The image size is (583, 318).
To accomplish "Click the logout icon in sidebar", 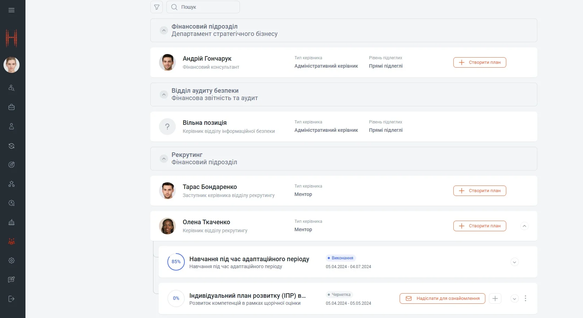I will tap(12, 299).
